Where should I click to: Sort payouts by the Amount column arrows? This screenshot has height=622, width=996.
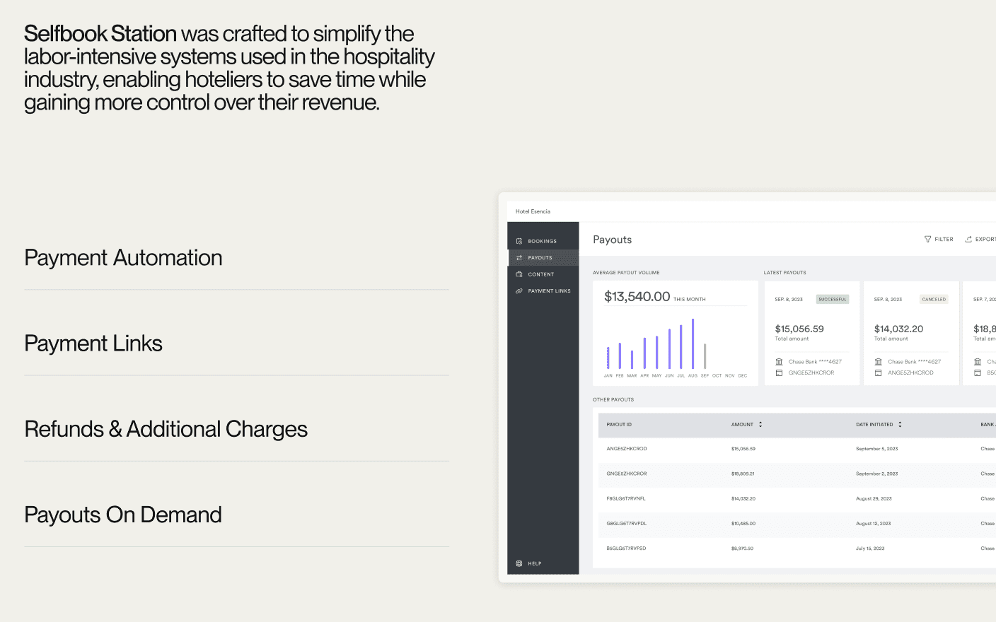pos(760,425)
